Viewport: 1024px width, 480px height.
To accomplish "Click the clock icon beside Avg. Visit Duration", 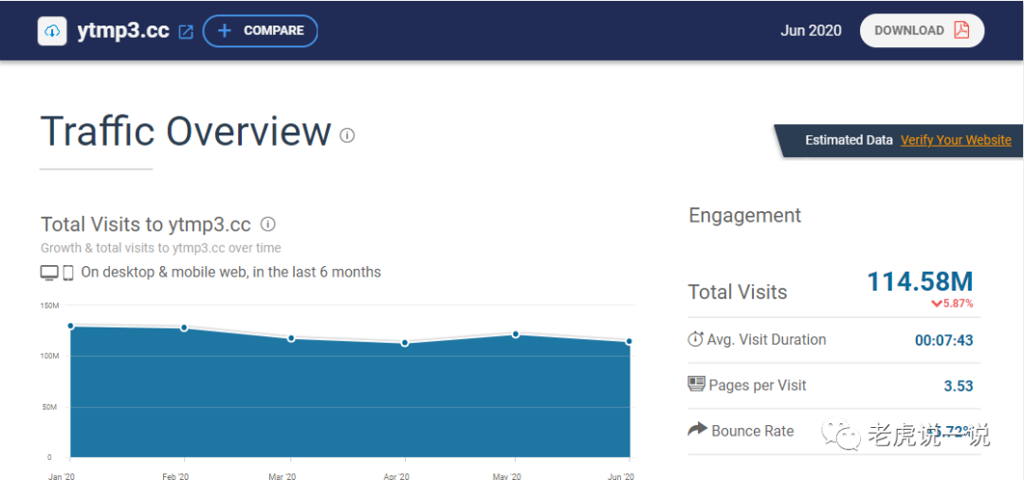I will coord(696,339).
